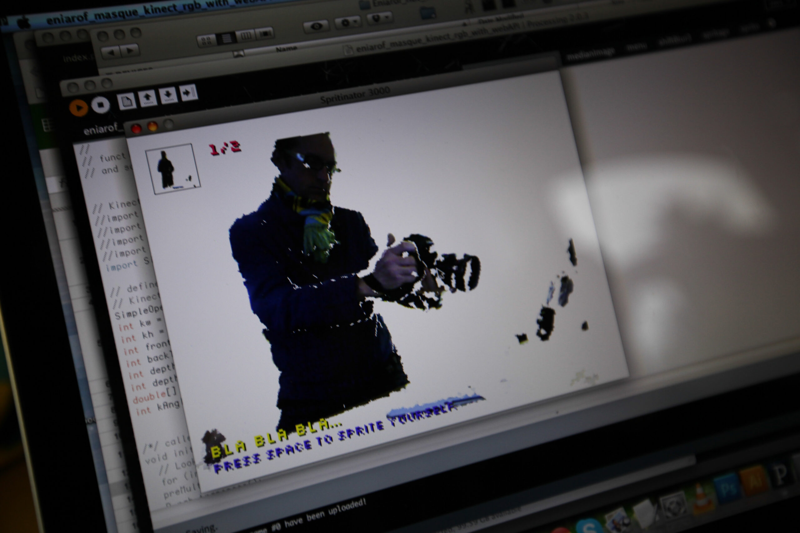The image size is (800, 533).
Task: Select the eniarof_ main sketch tab
Action: [x=103, y=130]
